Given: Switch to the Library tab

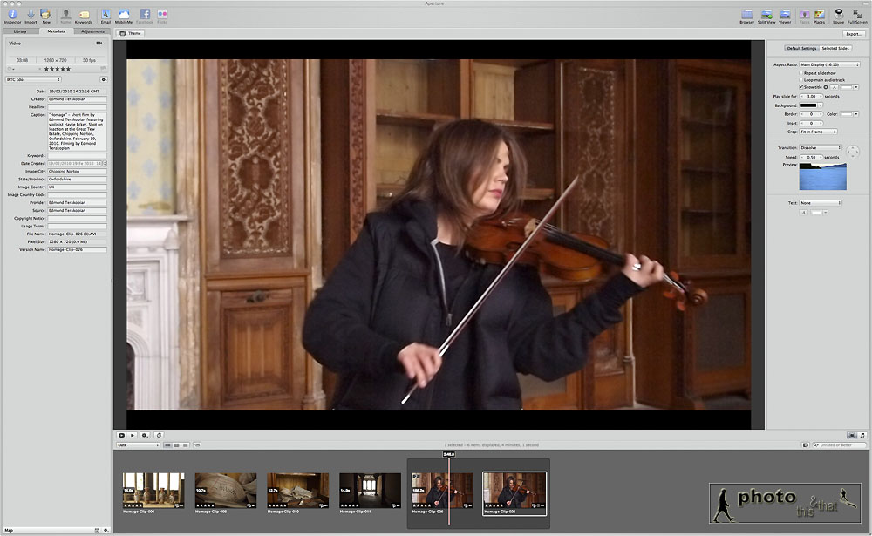Looking at the screenshot, I should click(x=19, y=31).
